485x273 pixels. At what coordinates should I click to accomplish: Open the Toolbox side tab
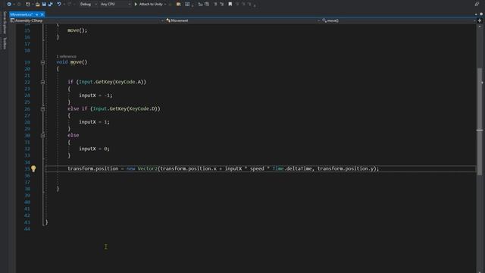point(5,43)
